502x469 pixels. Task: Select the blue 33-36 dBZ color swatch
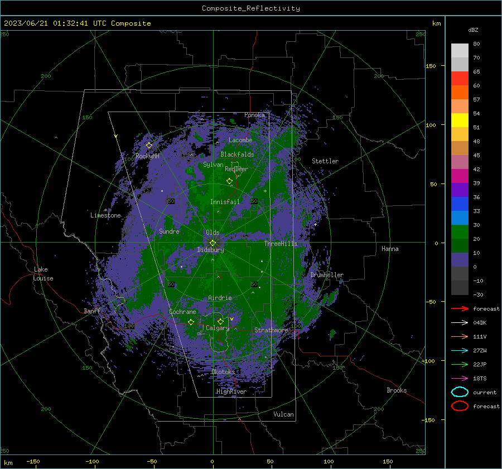pyautogui.click(x=460, y=204)
